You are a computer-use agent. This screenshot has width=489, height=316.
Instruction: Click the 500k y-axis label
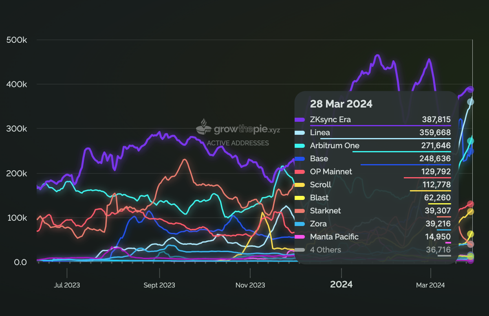coord(17,40)
